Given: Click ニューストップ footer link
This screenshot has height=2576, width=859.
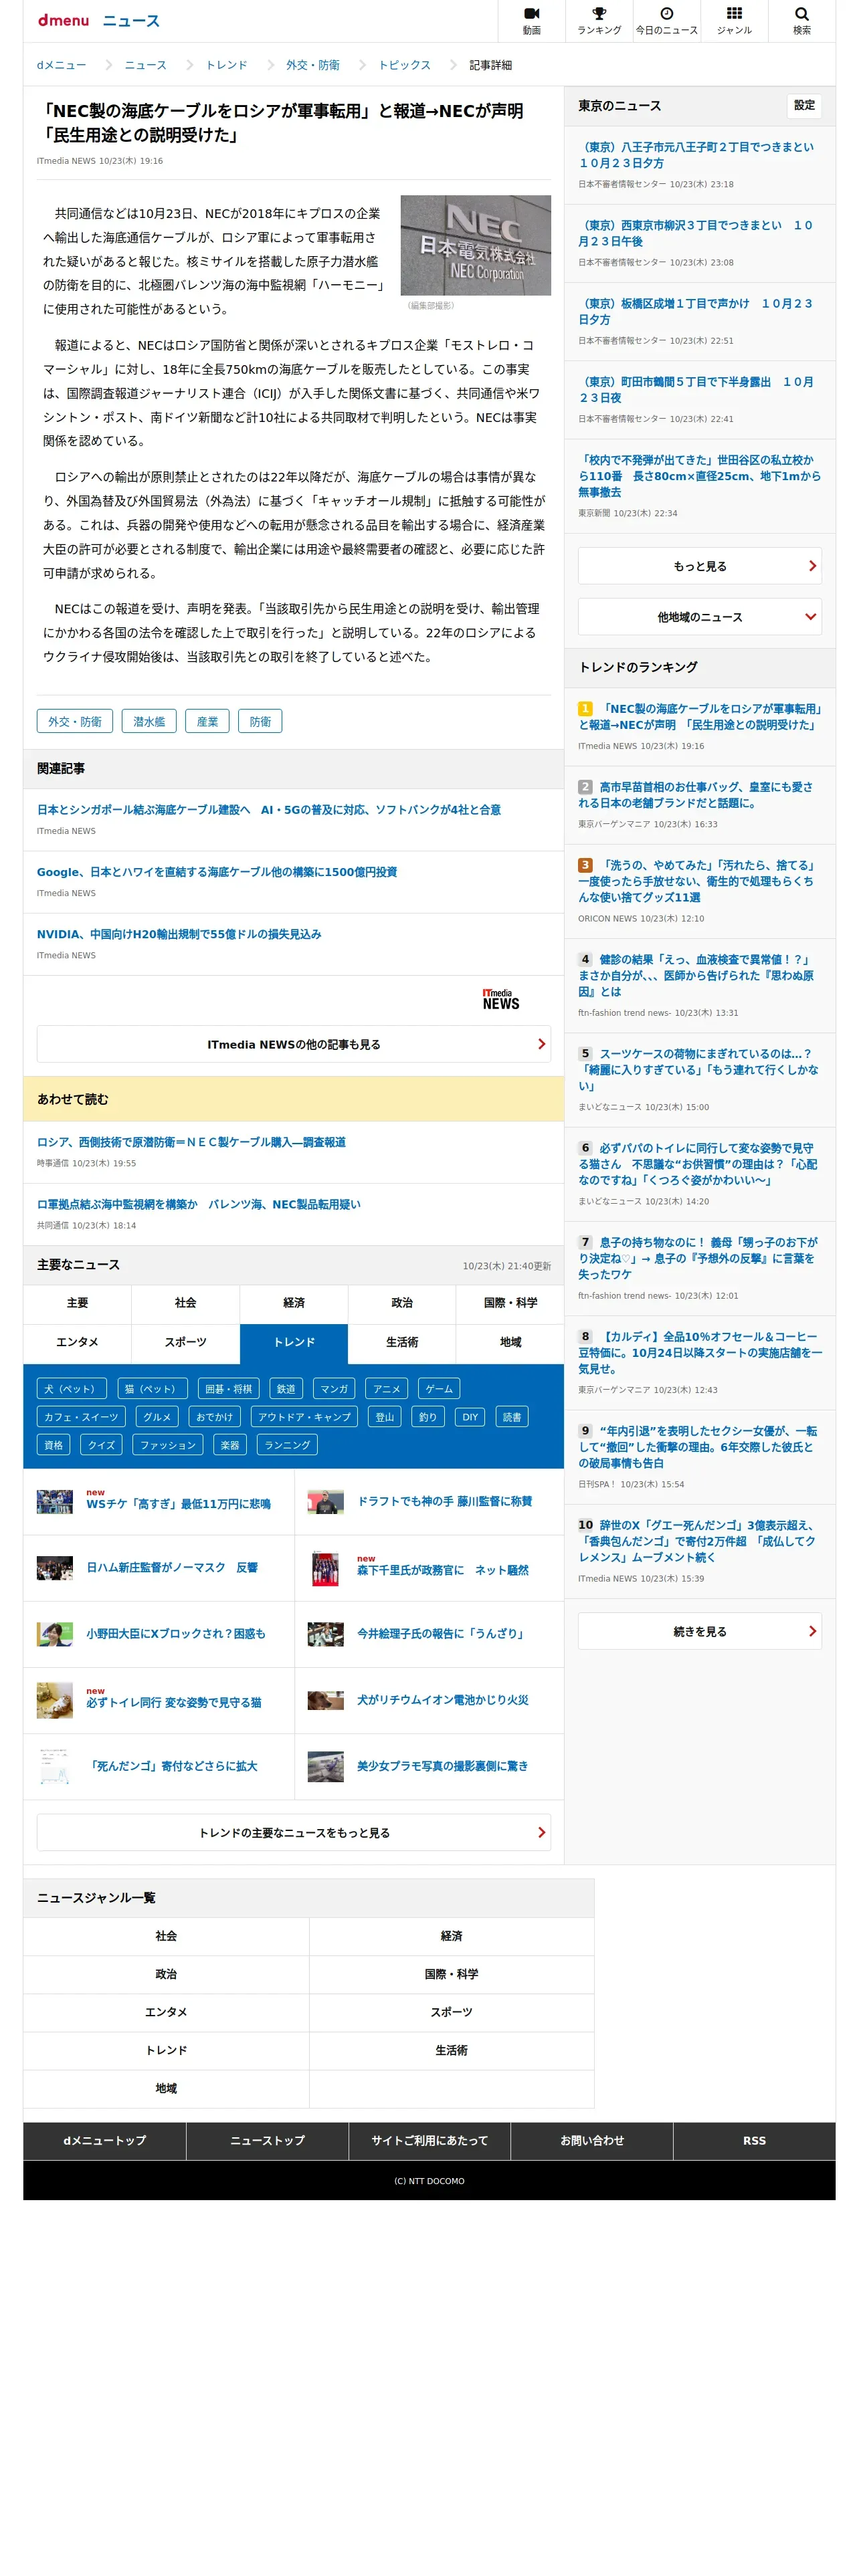Looking at the screenshot, I should click(267, 2140).
